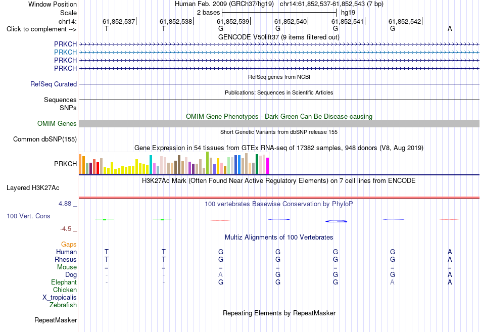Click the pink H3K27Ac signal bar
Viewport: 480px width, 332px height.
(x=279, y=198)
